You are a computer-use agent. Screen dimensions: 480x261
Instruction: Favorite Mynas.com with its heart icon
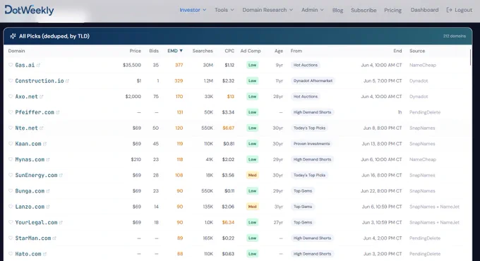pyautogui.click(x=11, y=159)
